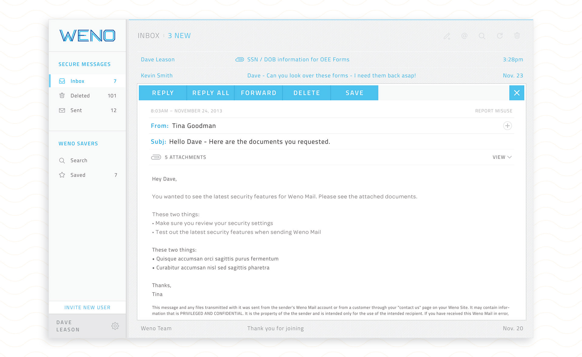Click the @ contacts icon in the inbox header
582x357 pixels.
[x=464, y=36]
